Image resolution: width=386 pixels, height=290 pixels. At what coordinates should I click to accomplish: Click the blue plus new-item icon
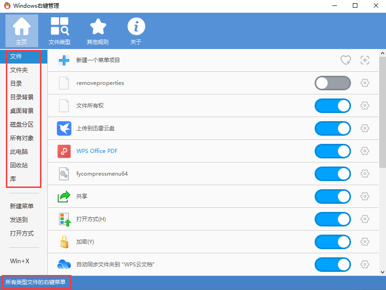(x=64, y=60)
